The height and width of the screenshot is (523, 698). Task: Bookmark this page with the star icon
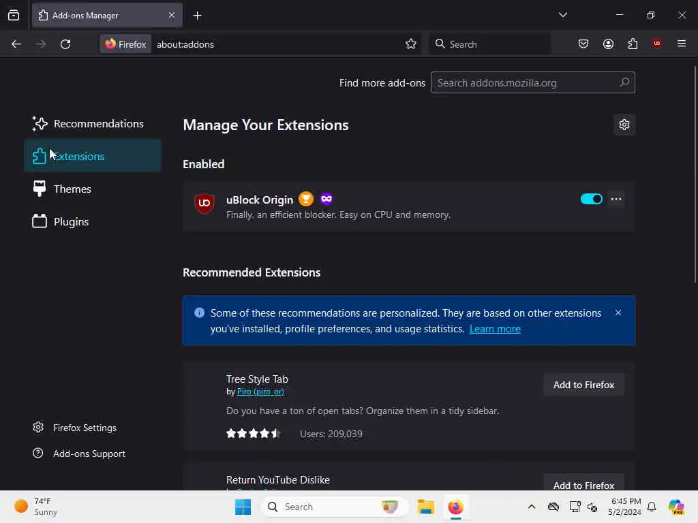(x=411, y=44)
